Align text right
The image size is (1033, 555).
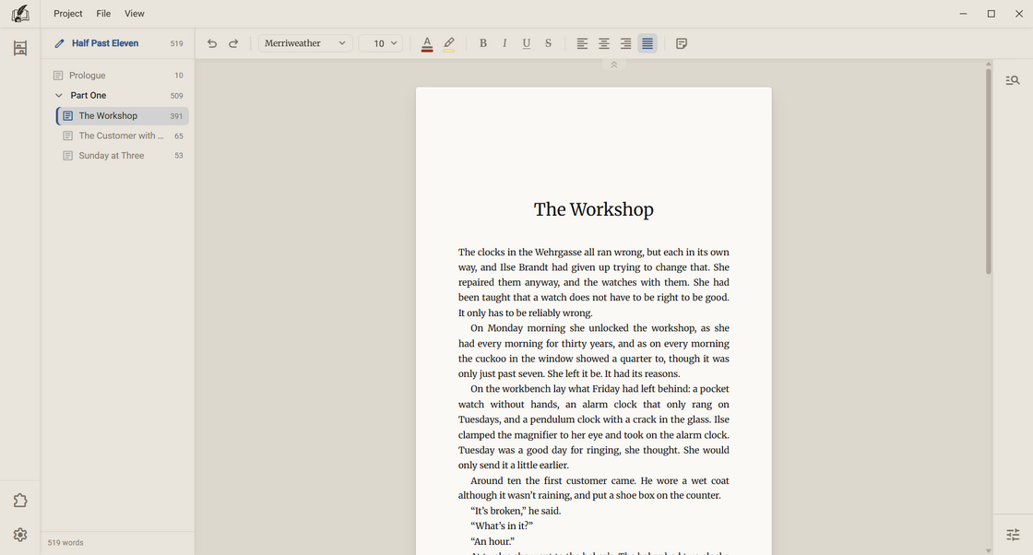pyautogui.click(x=626, y=43)
